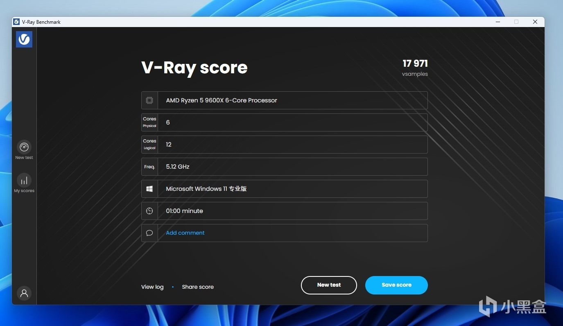Click the Freq. label
Viewport: 563px width, 326px height.
pyautogui.click(x=149, y=167)
